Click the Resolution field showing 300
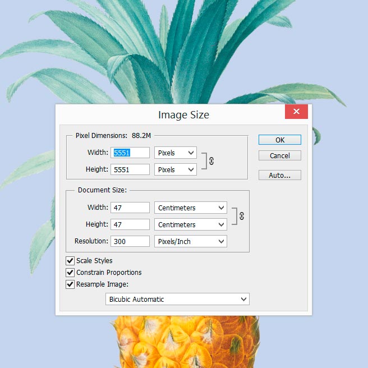Screen dimensions: 368x368 point(130,241)
